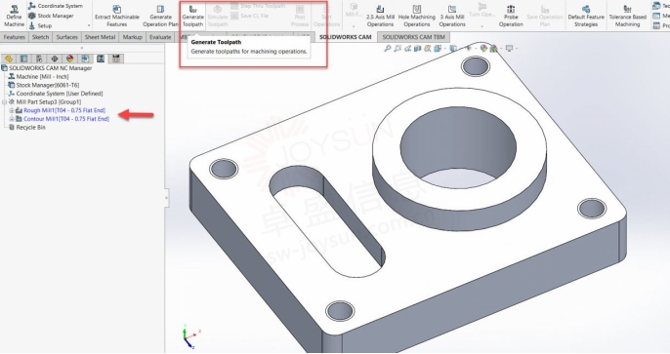Click the Evaluate tab
Viewport: 670px width, 354px height.
point(160,37)
